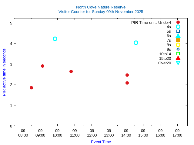Click the blue 9s diamond legend marker
The image size is (194, 145).
(178, 49)
